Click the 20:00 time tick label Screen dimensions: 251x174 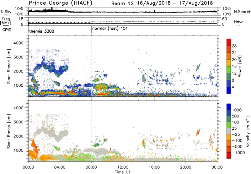[186, 167]
